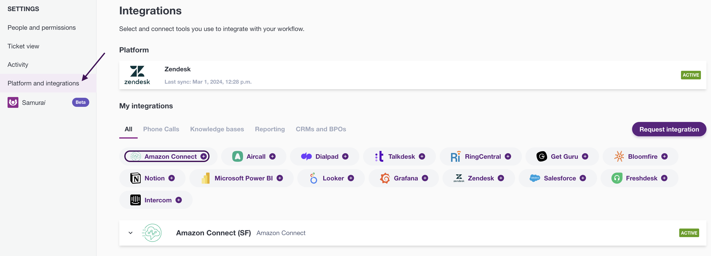Click the Microsoft Power BI chip label
The width and height of the screenshot is (711, 256).
(244, 178)
